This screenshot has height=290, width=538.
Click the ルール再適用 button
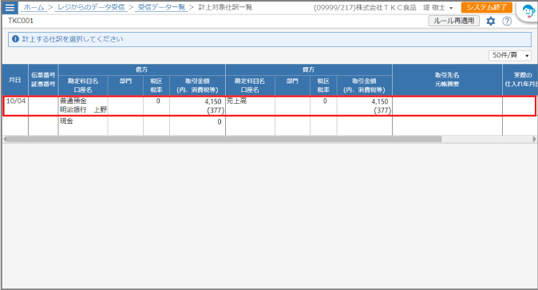pyautogui.click(x=453, y=21)
